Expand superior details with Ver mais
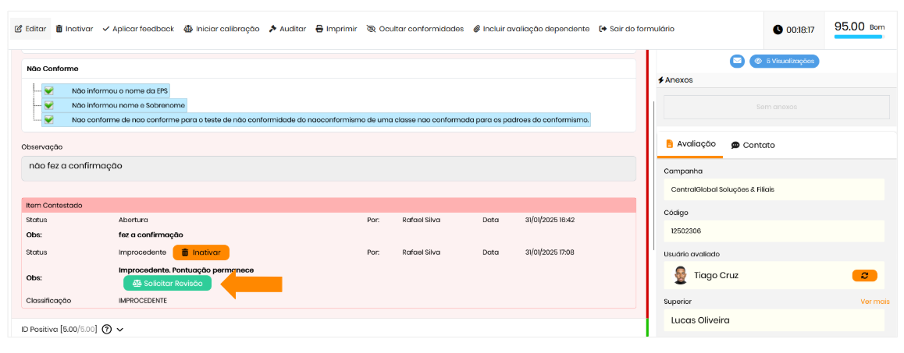The height and width of the screenshot is (353, 904). (874, 302)
